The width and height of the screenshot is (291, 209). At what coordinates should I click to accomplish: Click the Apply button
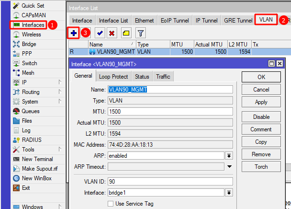[261, 102]
